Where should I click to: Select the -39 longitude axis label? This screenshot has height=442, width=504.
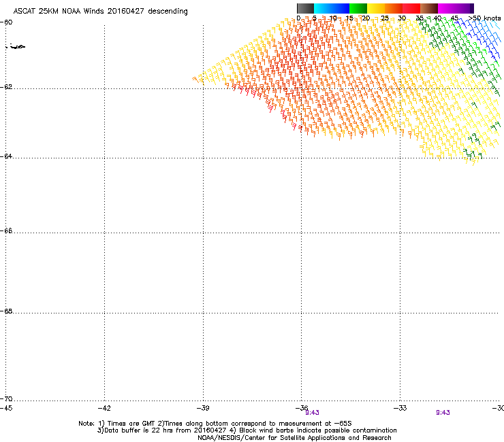click(203, 408)
